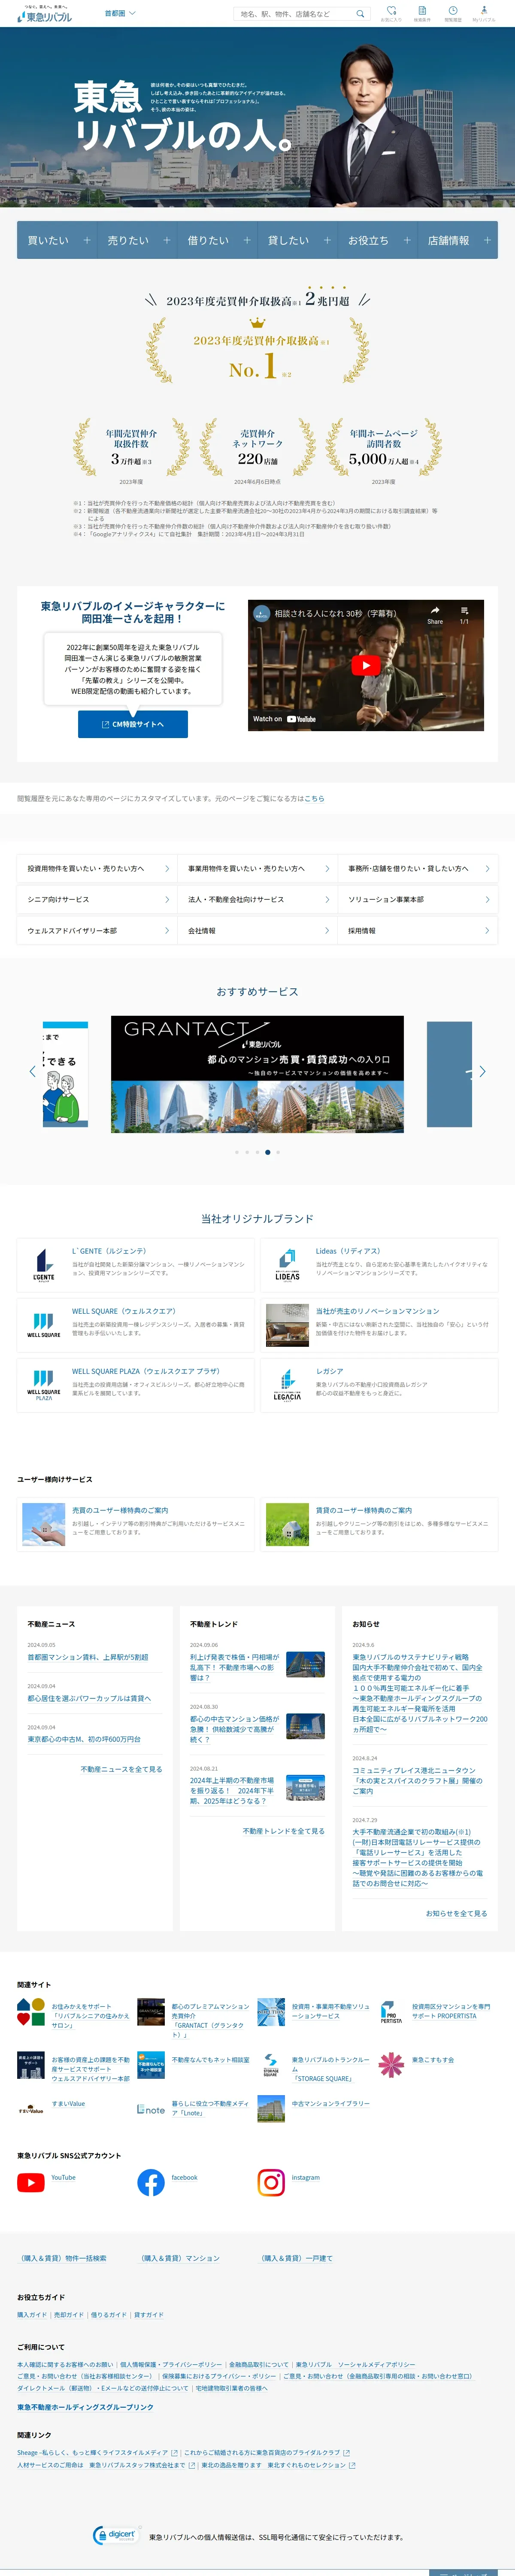
Task: Click Watch on YouTube link
Action: click(x=284, y=719)
